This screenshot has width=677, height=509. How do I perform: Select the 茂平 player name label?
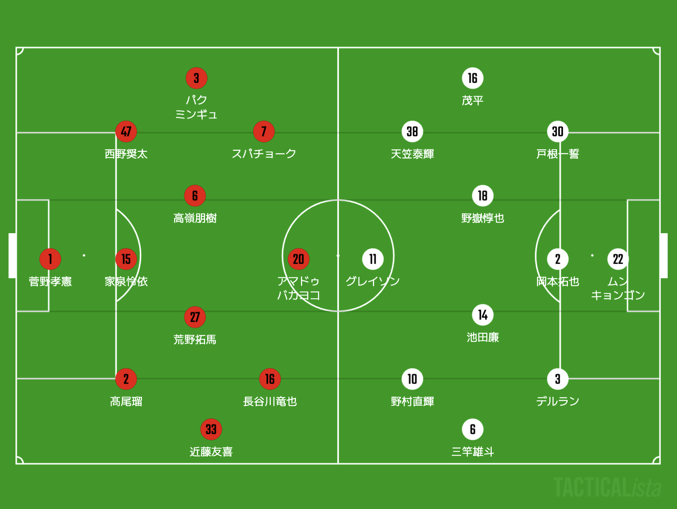472,101
